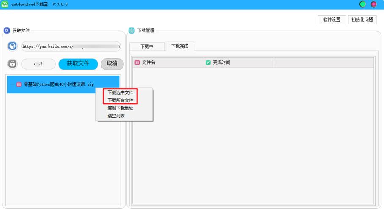Click the antdownload app logo icon
This screenshot has height=211, width=384.
[5, 4]
